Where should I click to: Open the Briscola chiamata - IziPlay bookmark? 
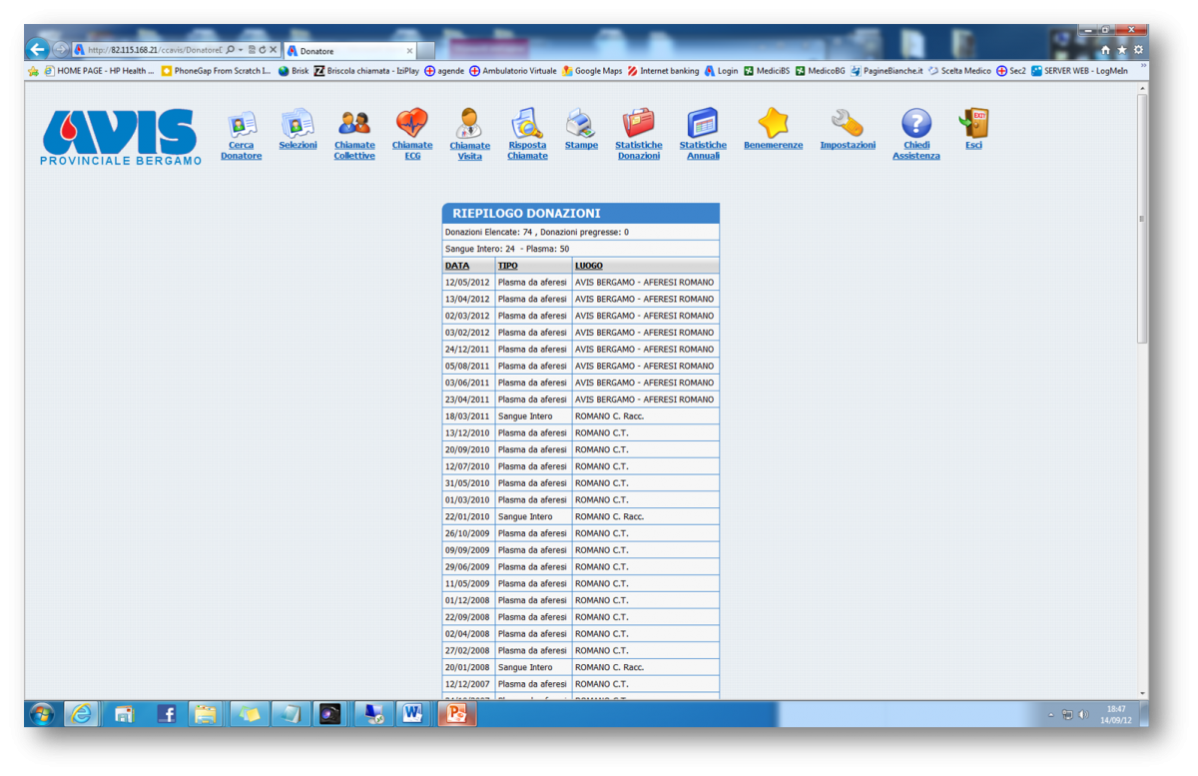[x=366, y=71]
